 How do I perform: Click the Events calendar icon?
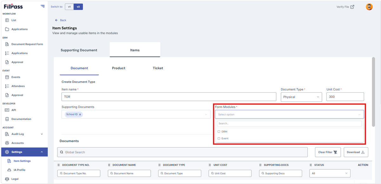tap(7, 77)
